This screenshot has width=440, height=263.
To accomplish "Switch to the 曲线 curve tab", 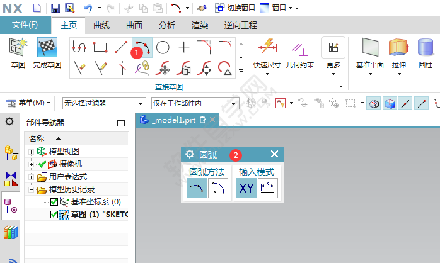I will [x=101, y=25].
